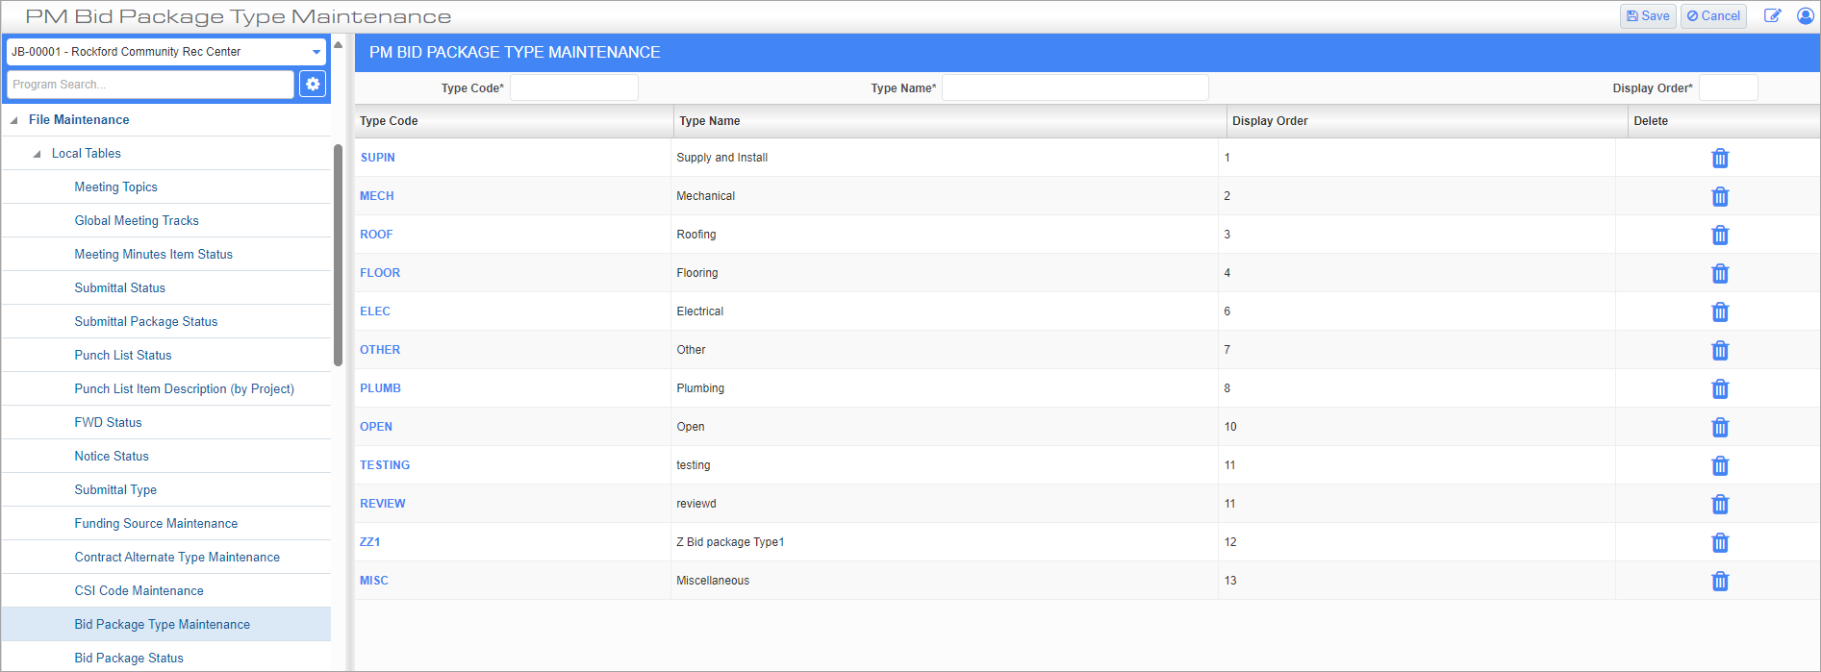1821x672 pixels.
Task: Delete the SUPIN bid package type
Action: click(x=1720, y=159)
